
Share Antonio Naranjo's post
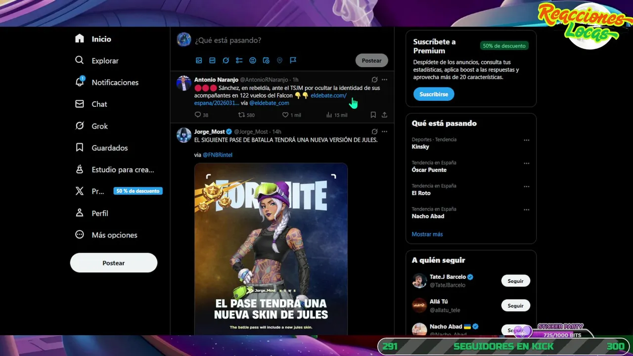384,115
